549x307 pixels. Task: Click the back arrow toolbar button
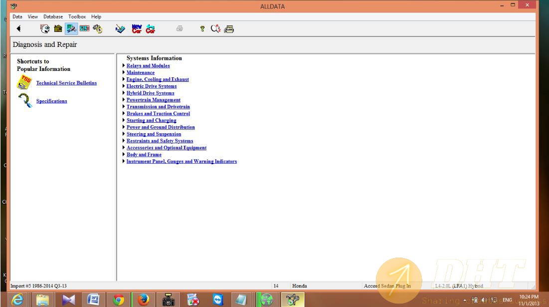[18, 29]
